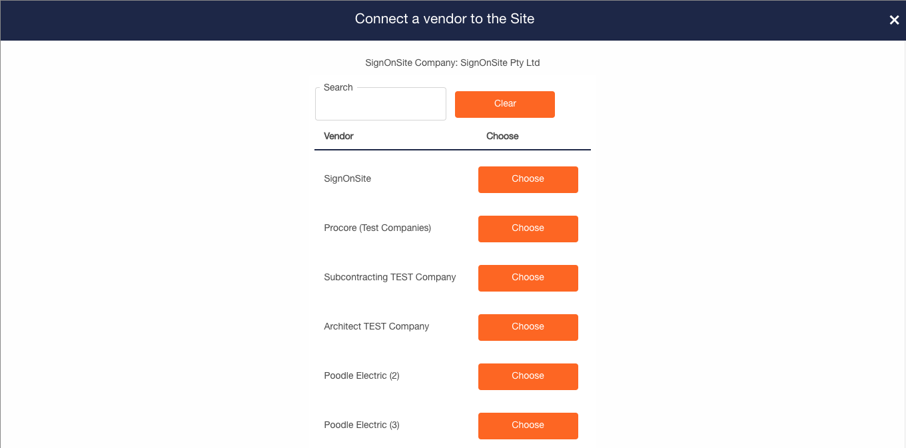Select the Poodle Electric (2) row label
This screenshot has width=906, height=448.
[362, 375]
